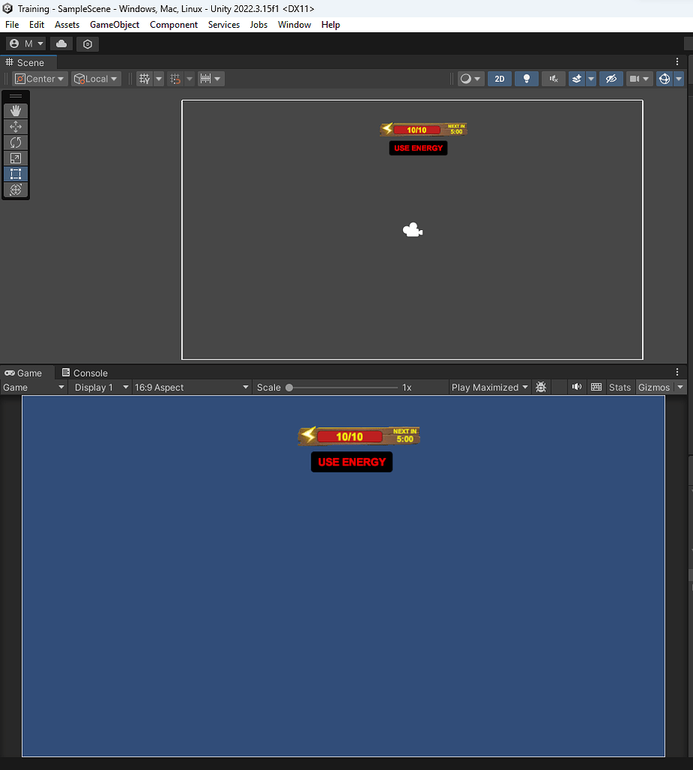Click the camera gizmo in the Scene view
Viewport: 693px width, 770px height.
[412, 229]
